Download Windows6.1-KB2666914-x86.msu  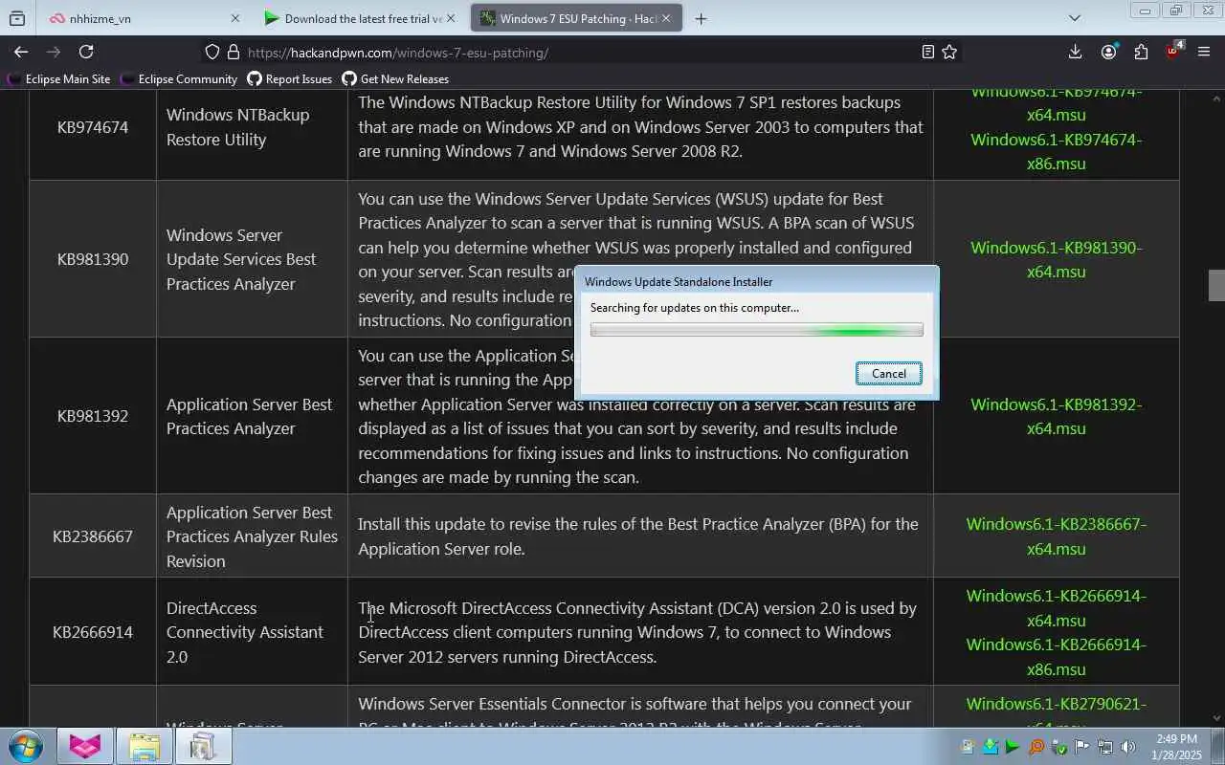tap(1056, 657)
